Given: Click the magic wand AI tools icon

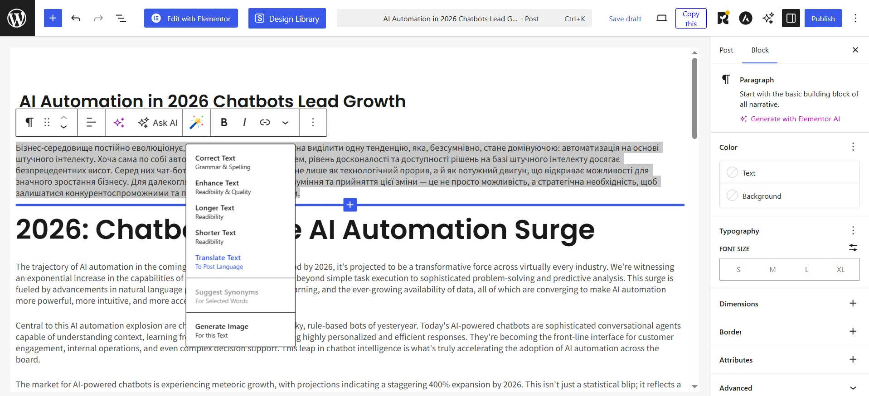Looking at the screenshot, I should click(197, 122).
